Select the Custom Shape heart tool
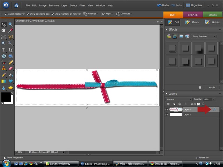 click(10, 81)
